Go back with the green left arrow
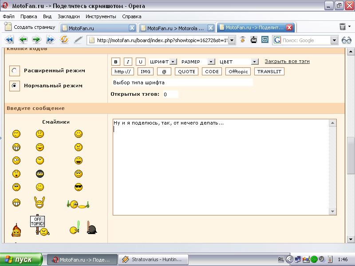 (x=23, y=40)
